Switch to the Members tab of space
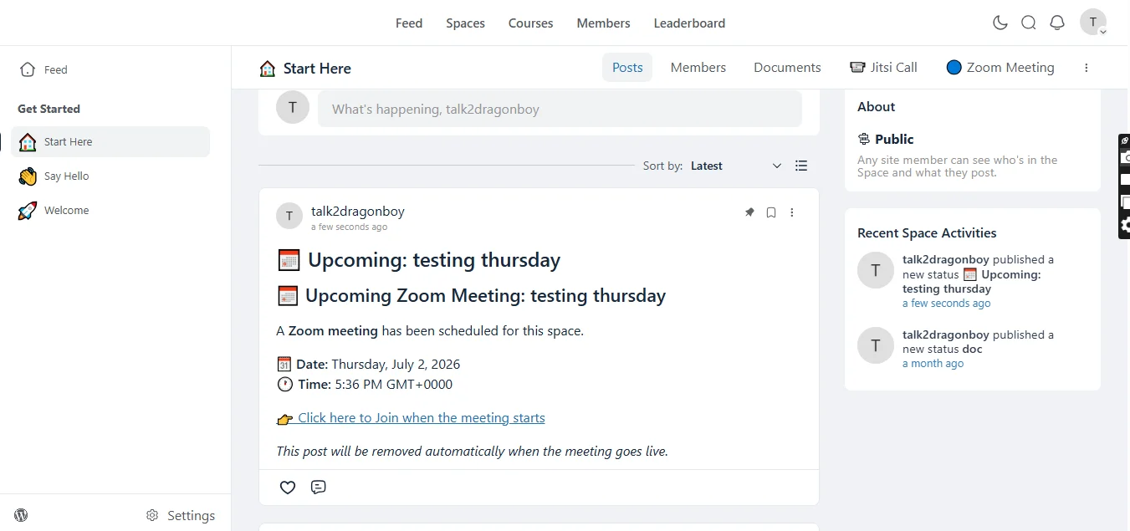The image size is (1130, 531). coord(698,68)
